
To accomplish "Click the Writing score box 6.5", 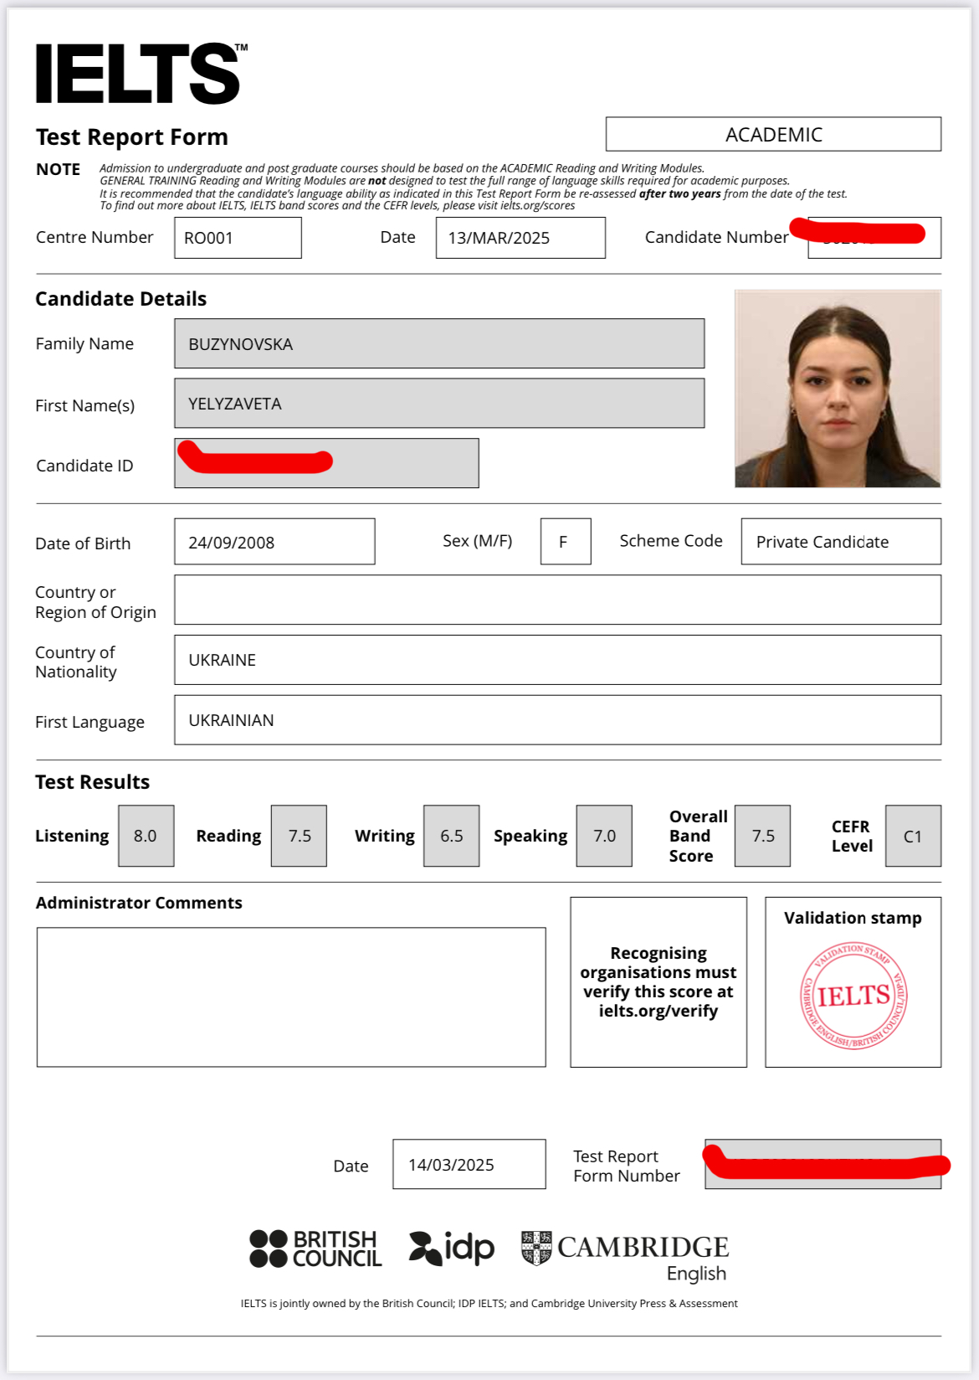I will coord(452,836).
